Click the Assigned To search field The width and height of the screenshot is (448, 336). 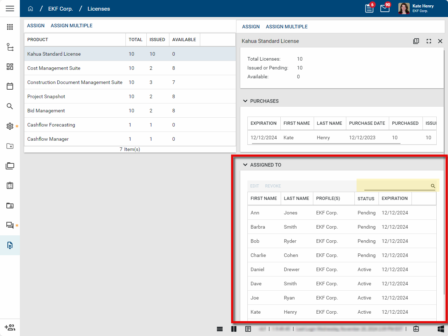pos(396,186)
